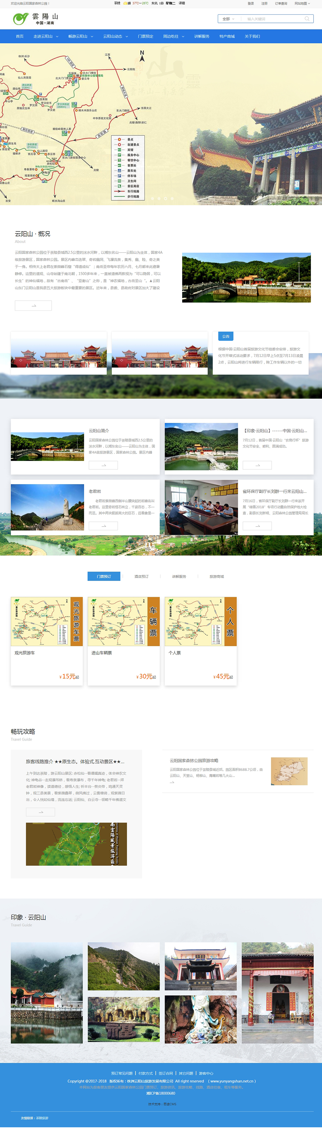The image size is (322, 1128).
Task: Click the arrow button under 云阳山·概况
Action: tap(33, 306)
